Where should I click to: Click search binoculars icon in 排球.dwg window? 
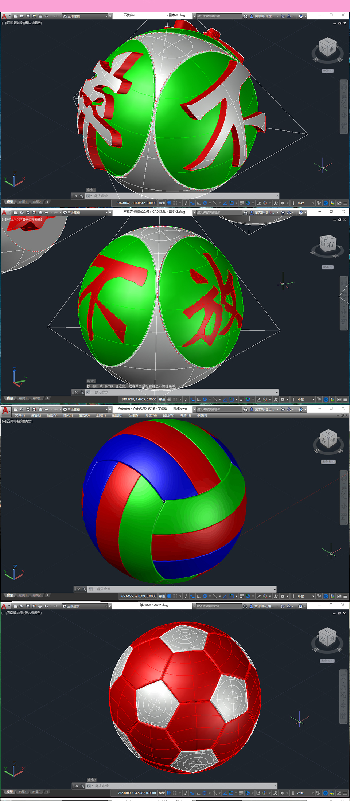tap(245, 410)
